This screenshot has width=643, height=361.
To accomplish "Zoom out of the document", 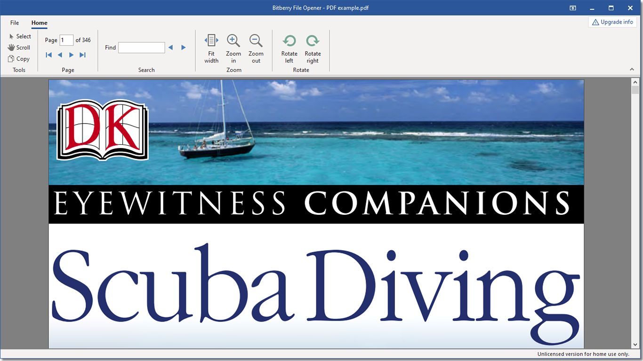I will [x=256, y=48].
